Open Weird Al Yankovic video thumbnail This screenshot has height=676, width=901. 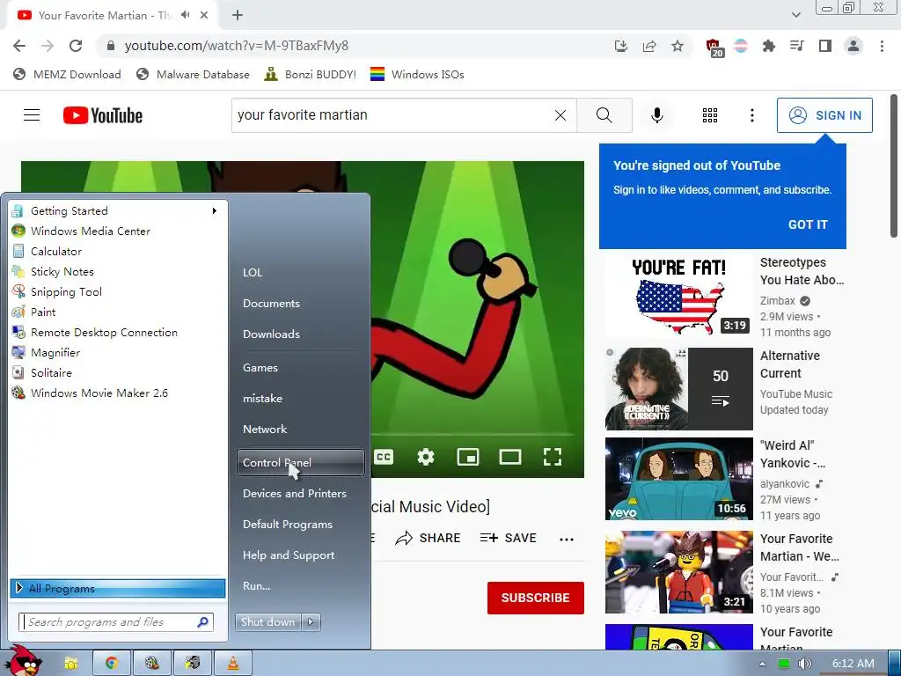click(x=678, y=478)
